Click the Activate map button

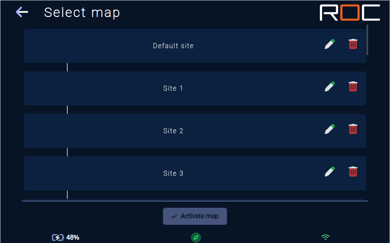coord(195,216)
